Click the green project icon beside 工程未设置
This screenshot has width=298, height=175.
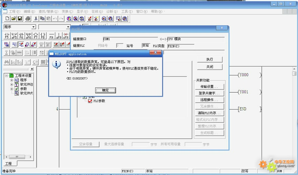pos(11,76)
